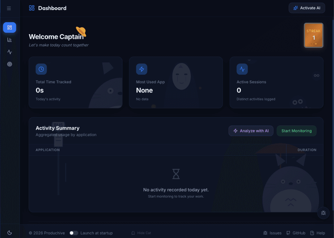334x238 pixels.
Task: Click the target focus icon in the sidebar
Action: (x=9, y=64)
